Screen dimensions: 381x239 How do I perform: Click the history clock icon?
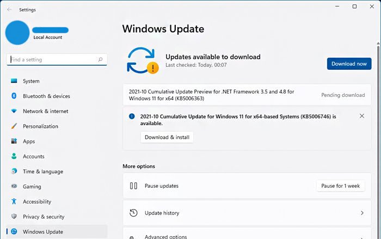point(133,213)
